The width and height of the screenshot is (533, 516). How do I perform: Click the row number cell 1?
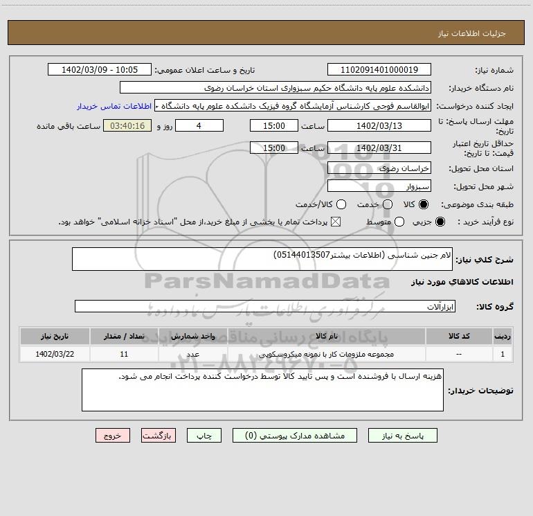click(x=503, y=354)
